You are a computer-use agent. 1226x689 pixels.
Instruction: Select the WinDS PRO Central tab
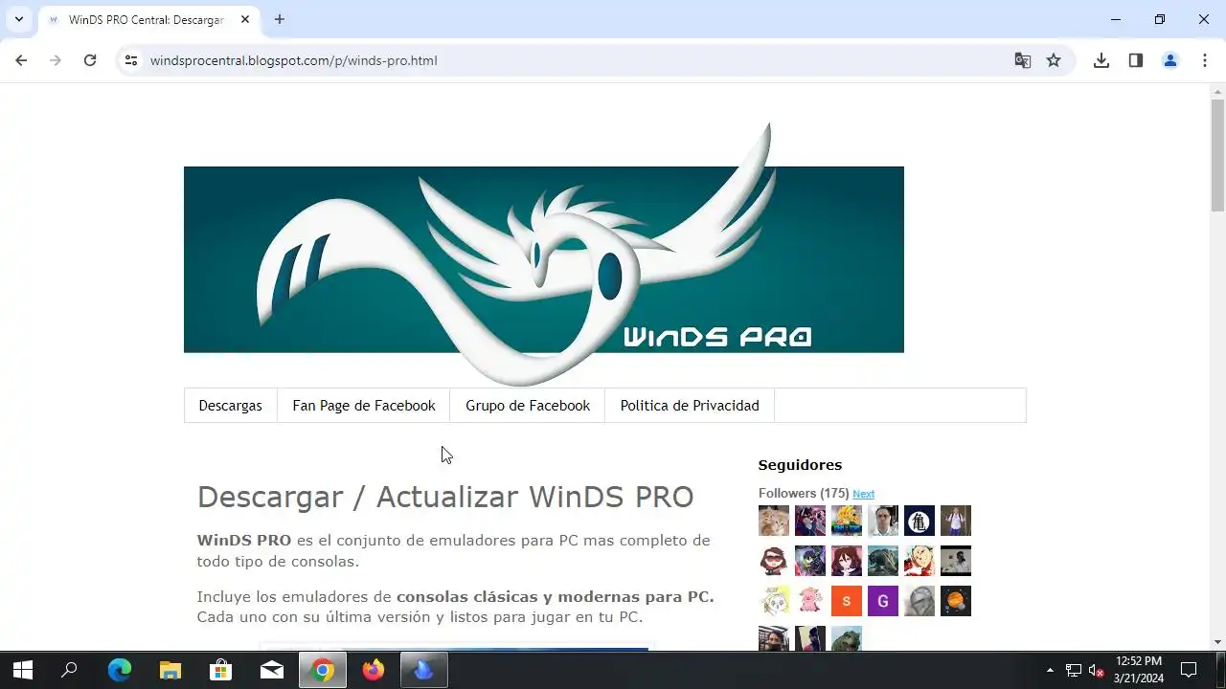click(148, 19)
